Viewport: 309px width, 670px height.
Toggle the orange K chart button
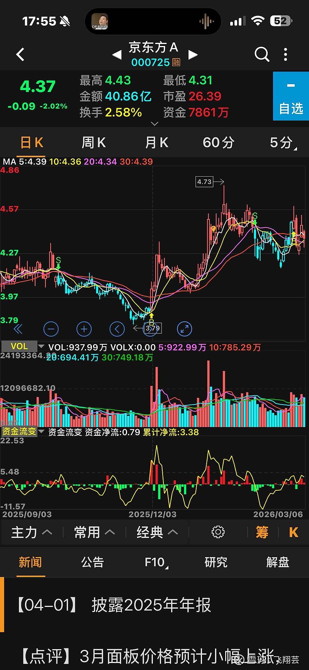[294, 532]
